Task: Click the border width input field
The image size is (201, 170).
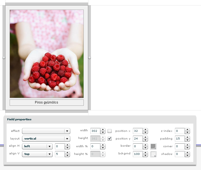Action: coord(138,146)
